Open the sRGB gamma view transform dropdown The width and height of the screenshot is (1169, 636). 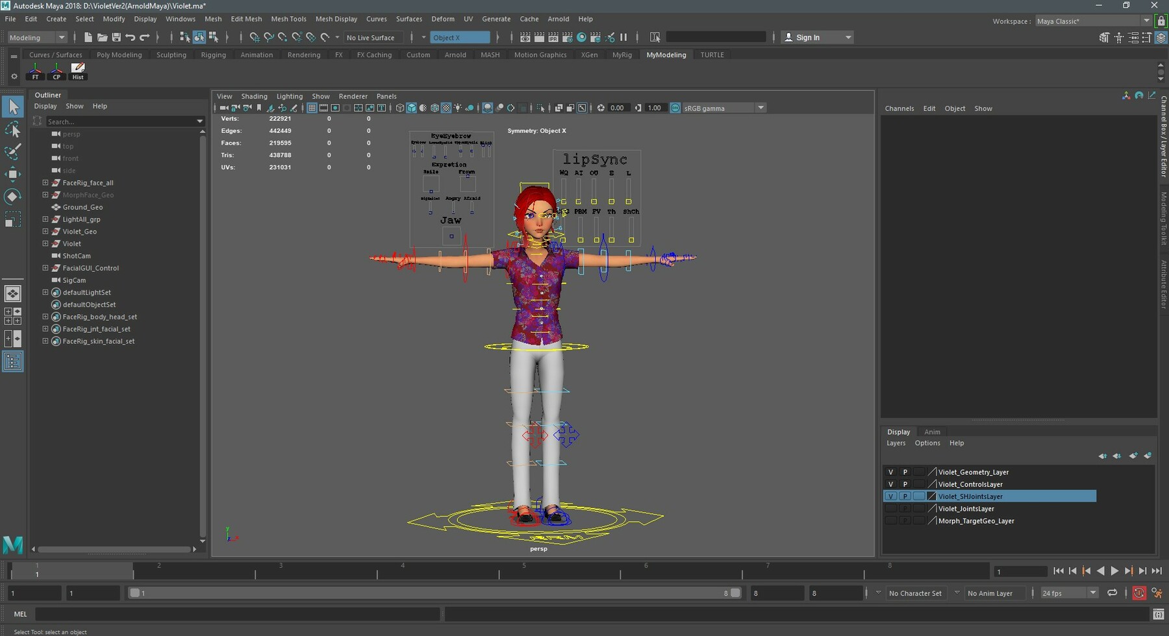pos(760,108)
